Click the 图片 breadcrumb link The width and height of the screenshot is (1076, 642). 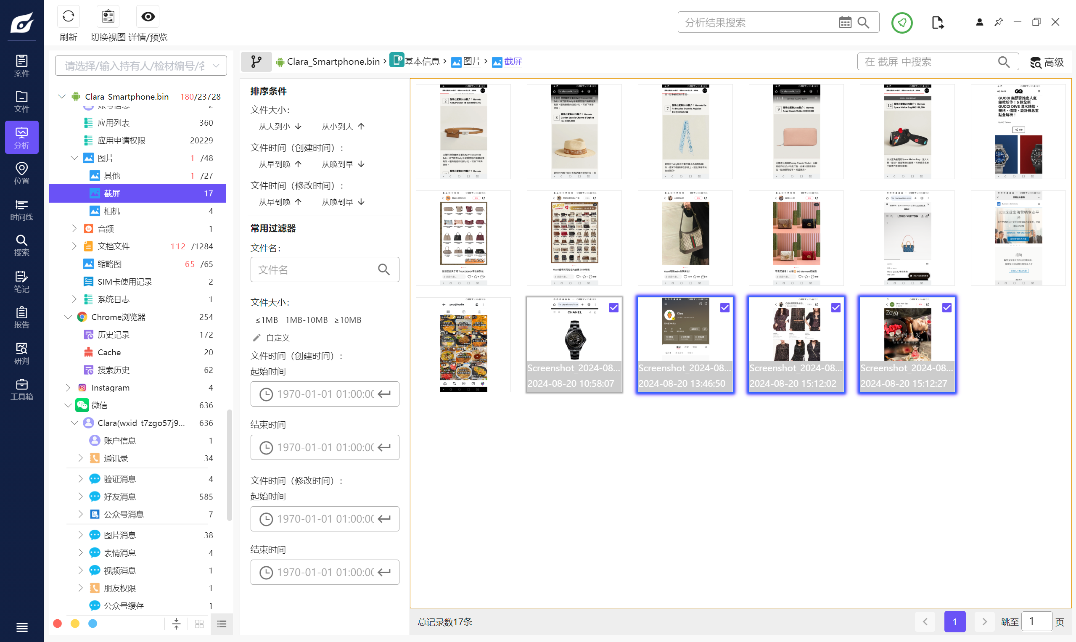coord(472,62)
